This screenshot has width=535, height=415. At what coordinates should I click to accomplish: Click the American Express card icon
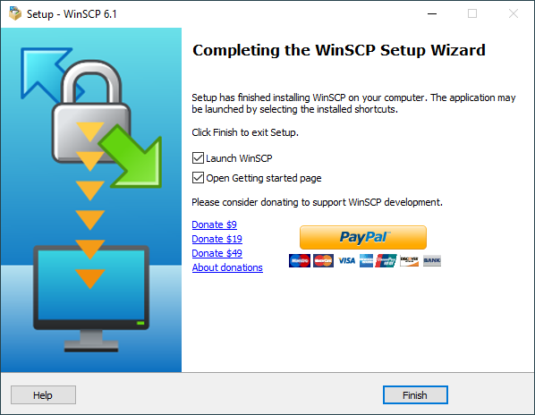(366, 261)
